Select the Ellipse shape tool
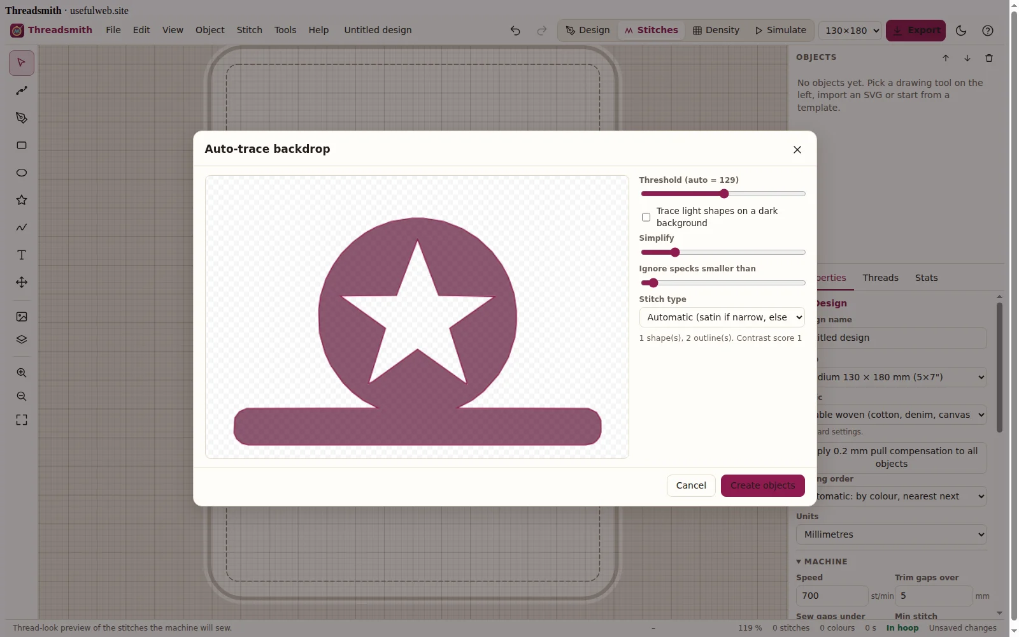The image size is (1019, 637). pyautogui.click(x=22, y=173)
